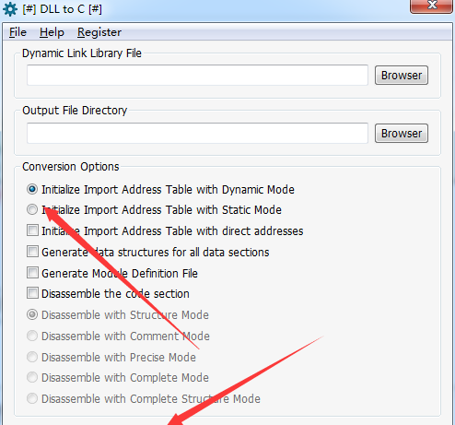
Task: Open the Help menu
Action: tap(52, 32)
